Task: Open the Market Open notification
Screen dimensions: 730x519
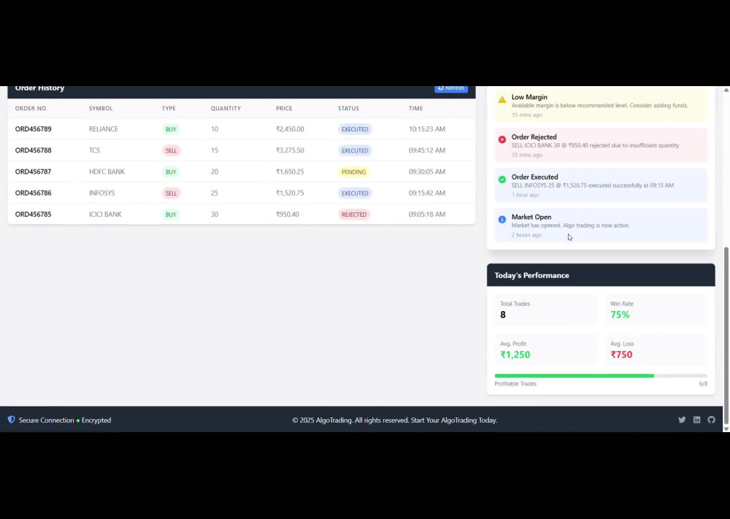Action: click(601, 226)
